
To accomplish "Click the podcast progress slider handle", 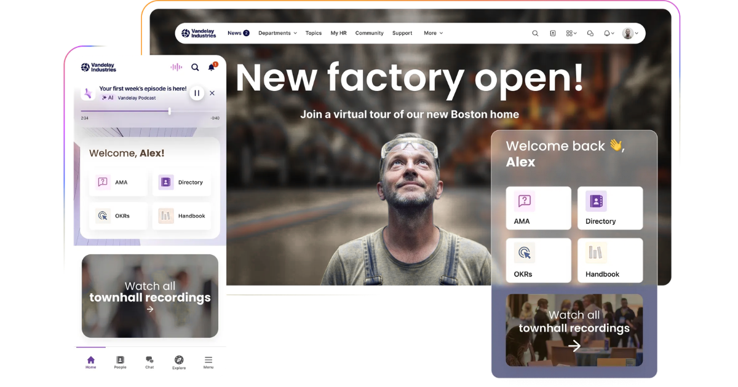I will (170, 111).
